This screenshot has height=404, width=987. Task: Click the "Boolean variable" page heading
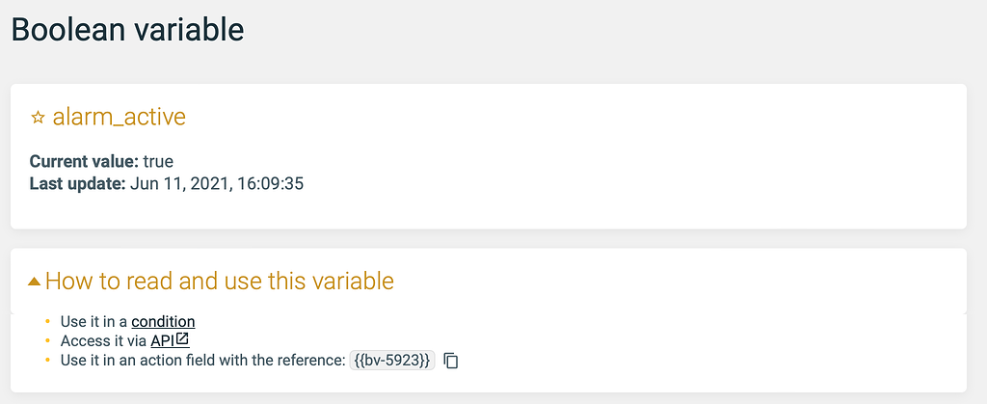127,29
